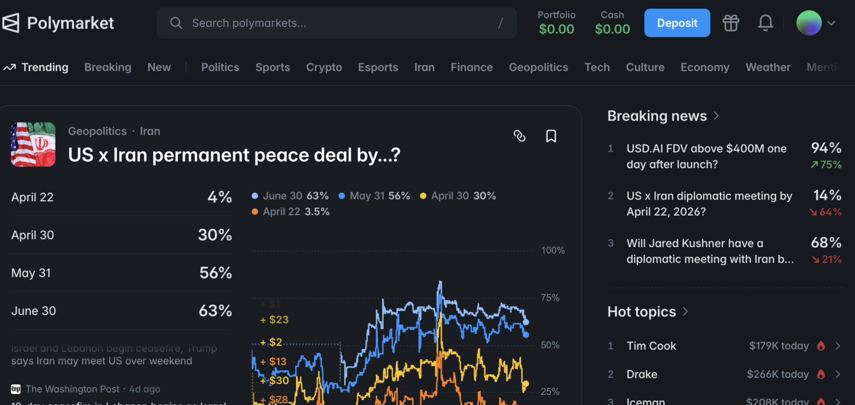Open US x Iran permanent peace deal market

pyautogui.click(x=234, y=155)
